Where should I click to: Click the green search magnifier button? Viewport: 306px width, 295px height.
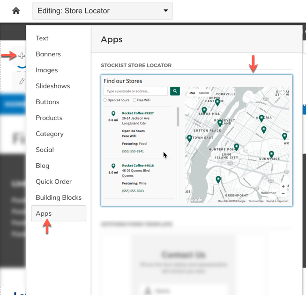click(x=175, y=91)
